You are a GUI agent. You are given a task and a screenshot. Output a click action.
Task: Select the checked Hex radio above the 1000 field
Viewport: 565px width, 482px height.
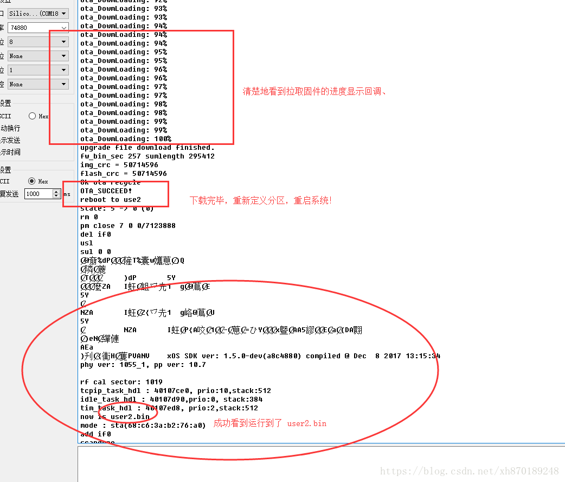pyautogui.click(x=31, y=181)
